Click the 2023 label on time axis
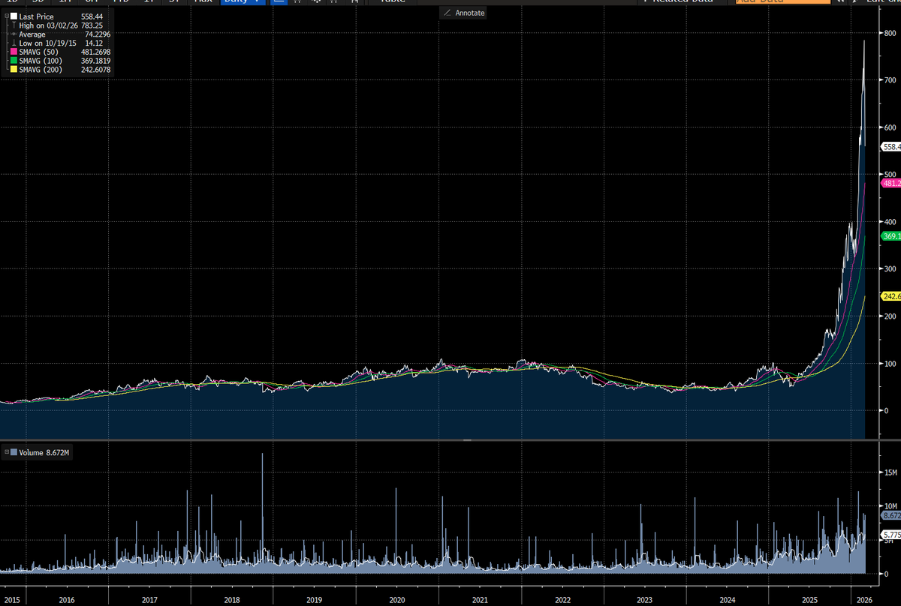Viewport: 901px width, 606px height. (x=645, y=599)
